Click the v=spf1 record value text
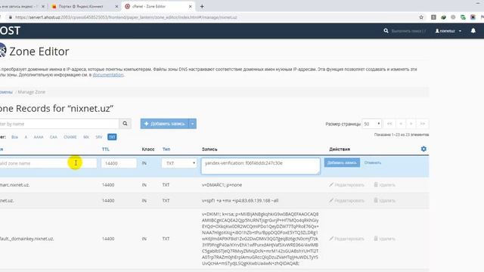The height and width of the screenshot is (272, 484). [240, 200]
